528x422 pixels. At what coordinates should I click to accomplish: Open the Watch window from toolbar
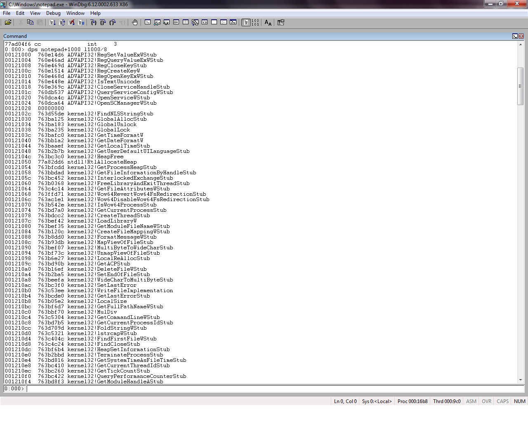click(157, 23)
